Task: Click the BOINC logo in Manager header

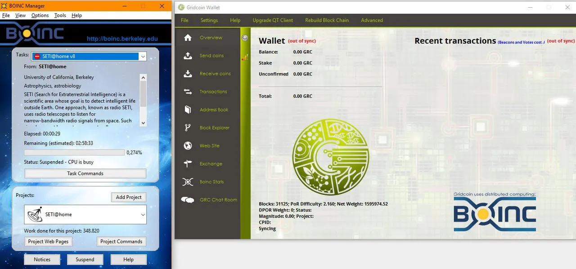Action: click(34, 34)
